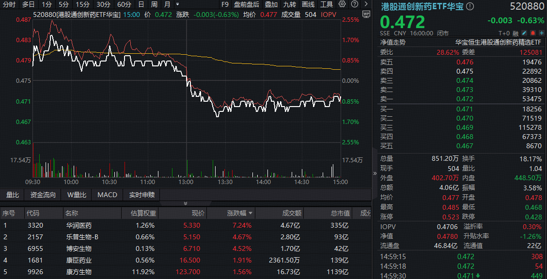
Task: Open chart settings gear icon
Action: pyautogui.click(x=343, y=4)
